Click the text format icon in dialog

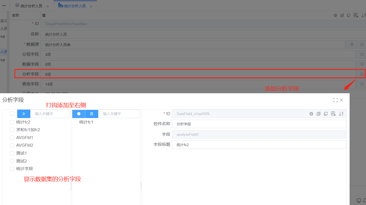pos(333,114)
